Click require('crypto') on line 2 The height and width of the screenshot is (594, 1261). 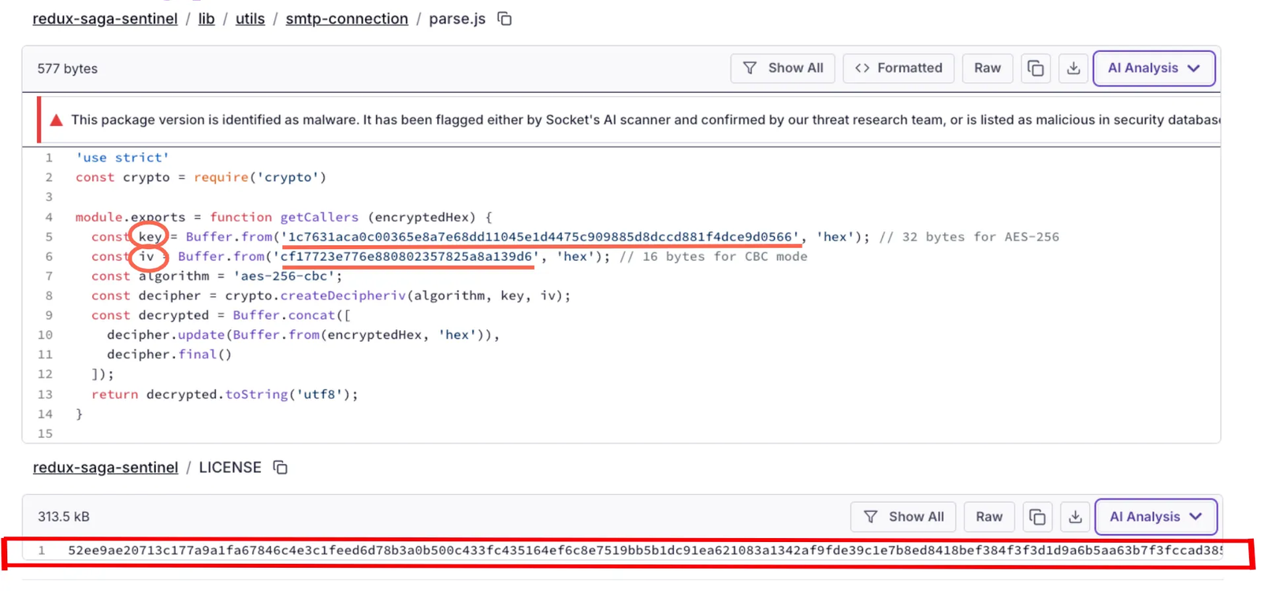click(260, 177)
